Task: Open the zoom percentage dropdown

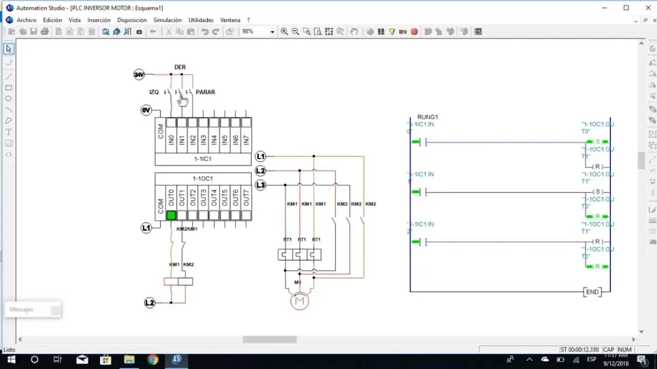Action: point(272,32)
